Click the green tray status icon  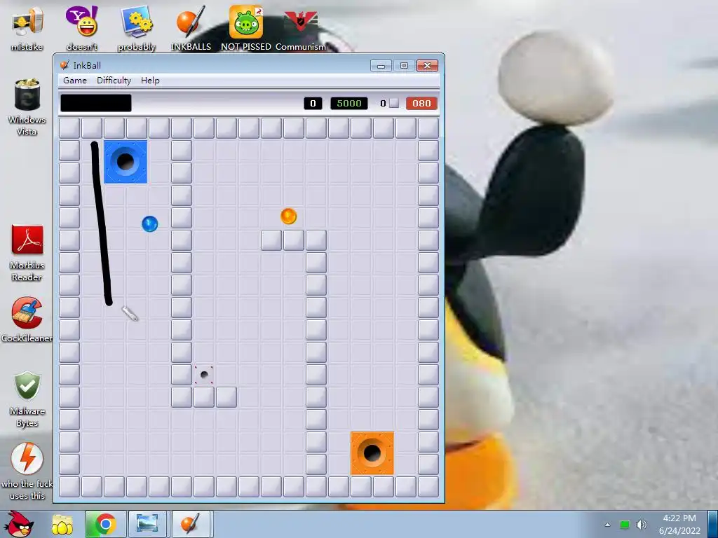tap(625, 525)
